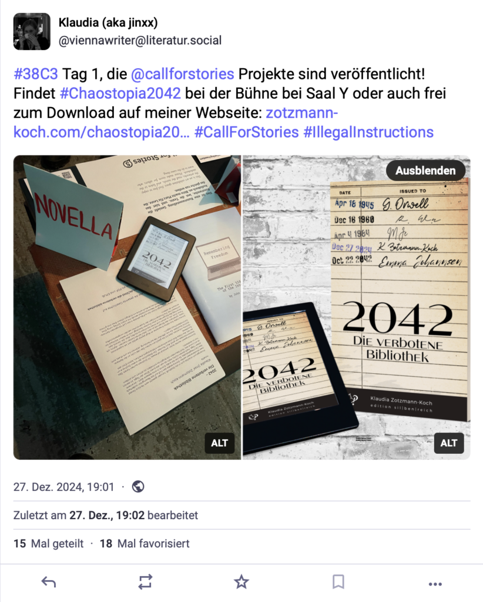Show ALT text of book cover image

pos(449,443)
